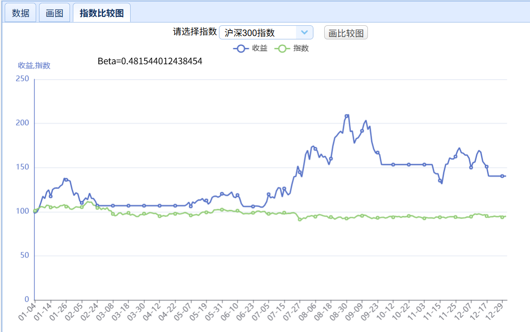530x332 pixels.
Task: Select the 指数比较图 tab
Action: tap(101, 13)
